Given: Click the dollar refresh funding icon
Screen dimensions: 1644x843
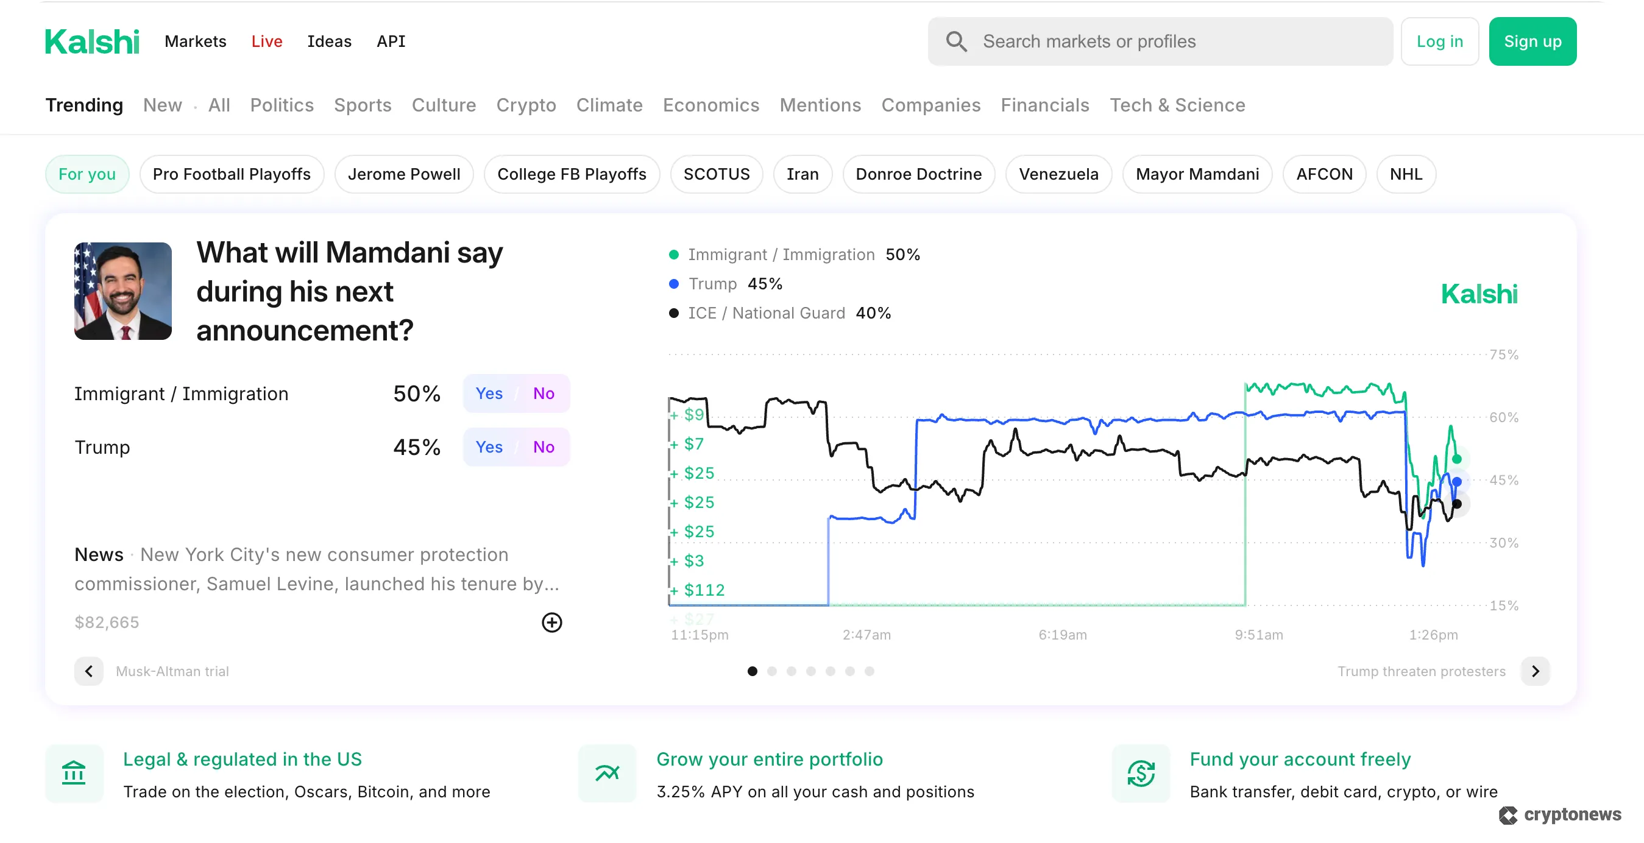Looking at the screenshot, I should click(1141, 774).
